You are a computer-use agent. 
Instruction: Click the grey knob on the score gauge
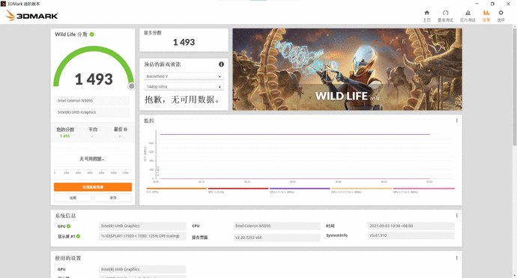tap(132, 86)
